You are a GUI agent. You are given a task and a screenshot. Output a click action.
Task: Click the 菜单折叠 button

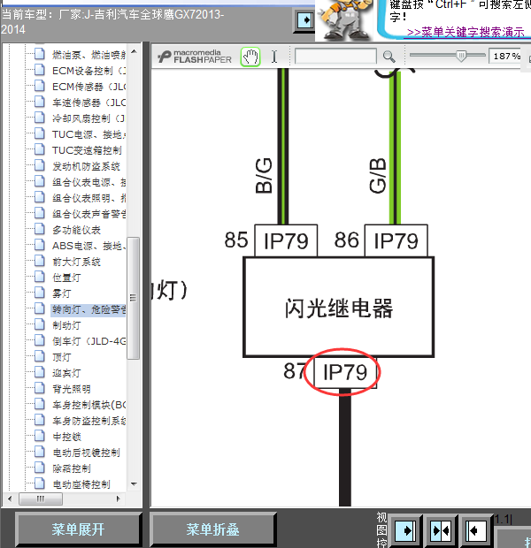(212, 529)
